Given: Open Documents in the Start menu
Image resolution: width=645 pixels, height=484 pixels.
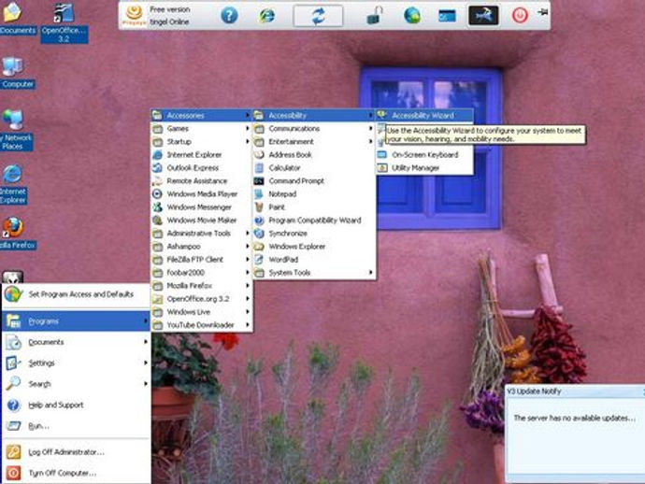Looking at the screenshot, I should coord(76,342).
